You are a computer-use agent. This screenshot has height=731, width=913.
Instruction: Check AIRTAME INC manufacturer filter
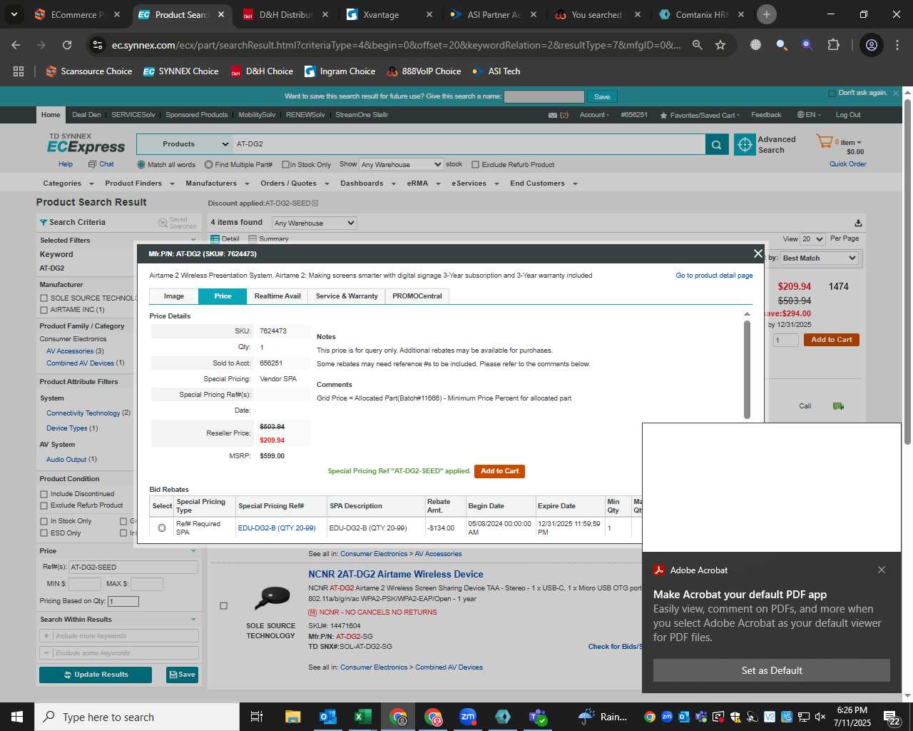[44, 310]
